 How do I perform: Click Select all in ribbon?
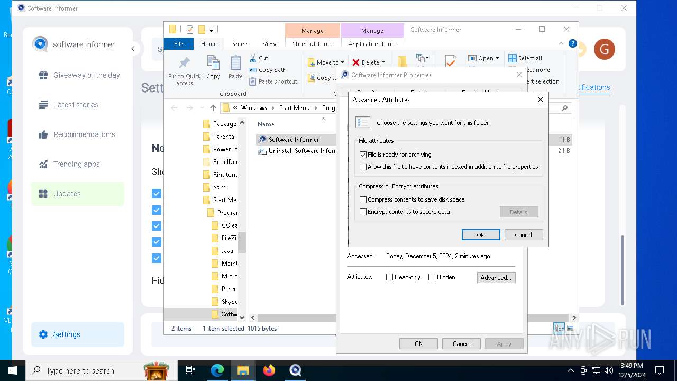coord(525,58)
